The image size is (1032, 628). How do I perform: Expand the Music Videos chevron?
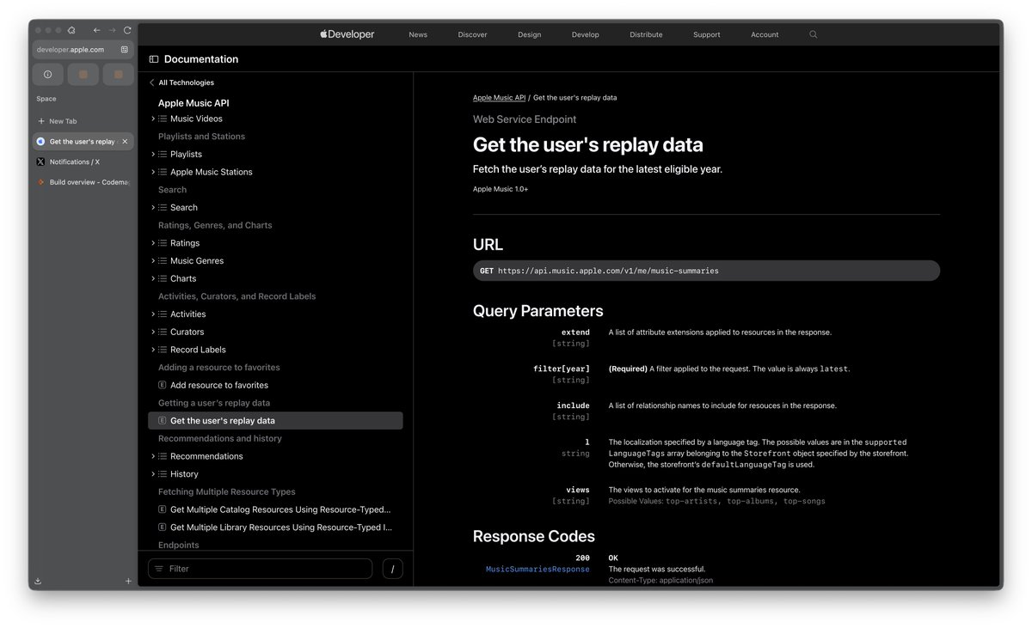pos(153,119)
